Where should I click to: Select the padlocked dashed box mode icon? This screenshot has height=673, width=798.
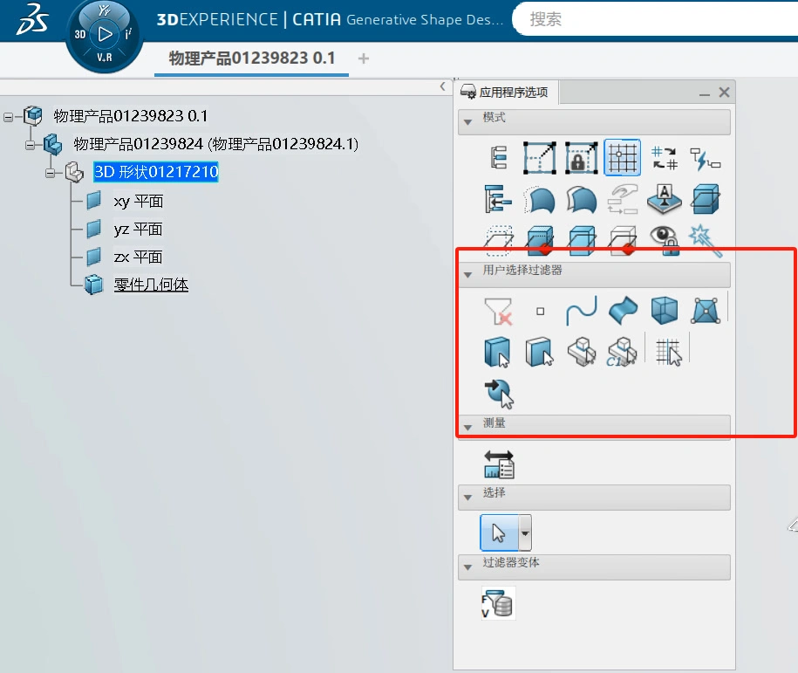[581, 157]
